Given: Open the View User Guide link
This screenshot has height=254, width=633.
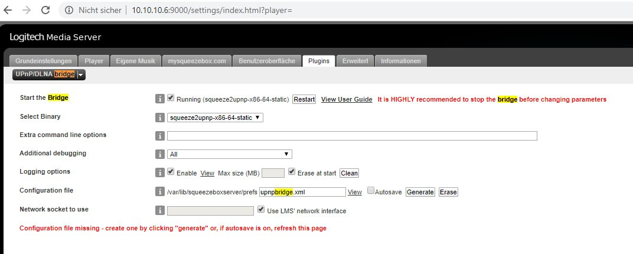Looking at the screenshot, I should 347,99.
